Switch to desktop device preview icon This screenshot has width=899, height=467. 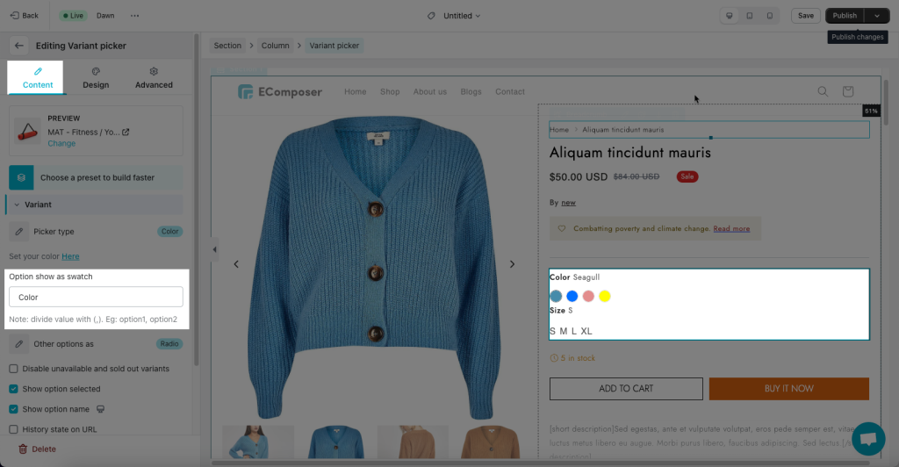coord(730,16)
